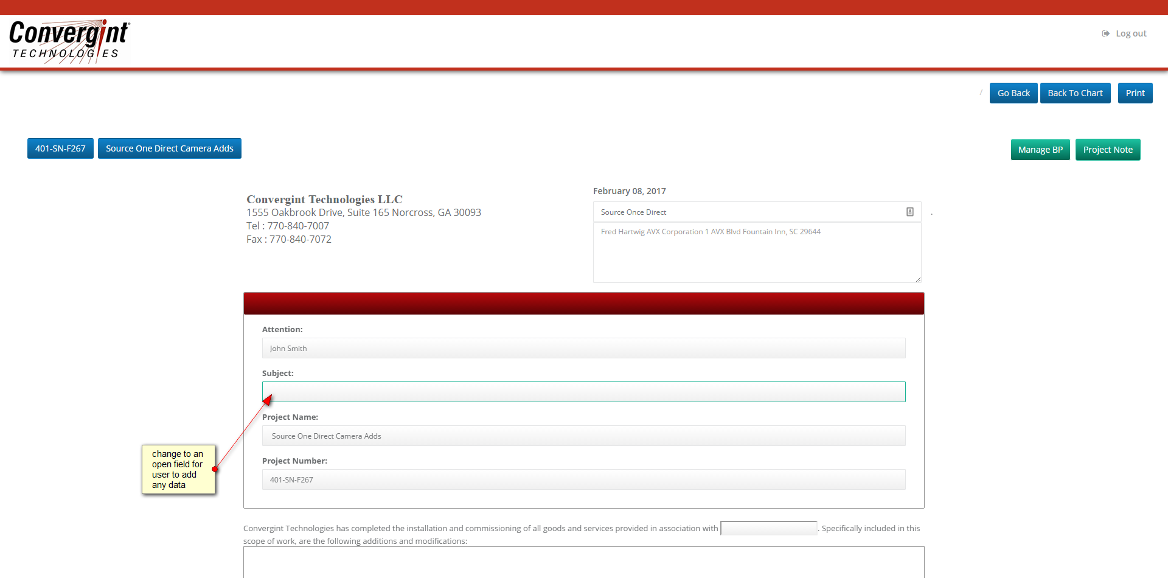Click the Go Back button
The width and height of the screenshot is (1168, 578).
(x=1013, y=93)
